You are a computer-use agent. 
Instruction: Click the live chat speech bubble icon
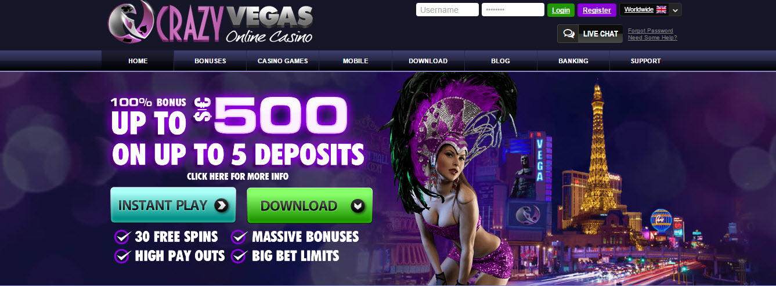[x=569, y=34]
